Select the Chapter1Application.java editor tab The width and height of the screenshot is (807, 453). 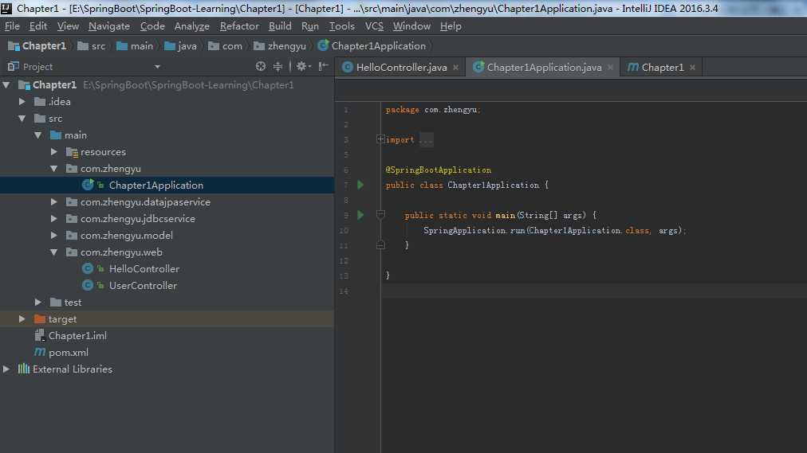point(544,68)
